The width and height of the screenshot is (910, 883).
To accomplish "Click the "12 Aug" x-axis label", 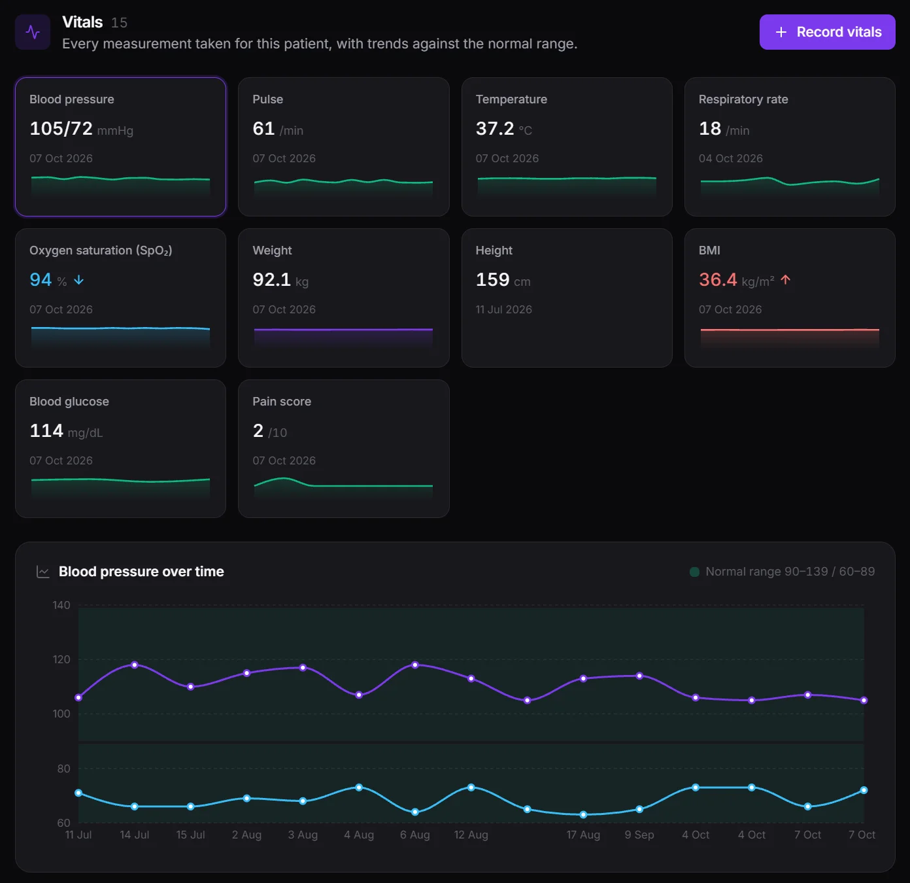I will point(471,835).
